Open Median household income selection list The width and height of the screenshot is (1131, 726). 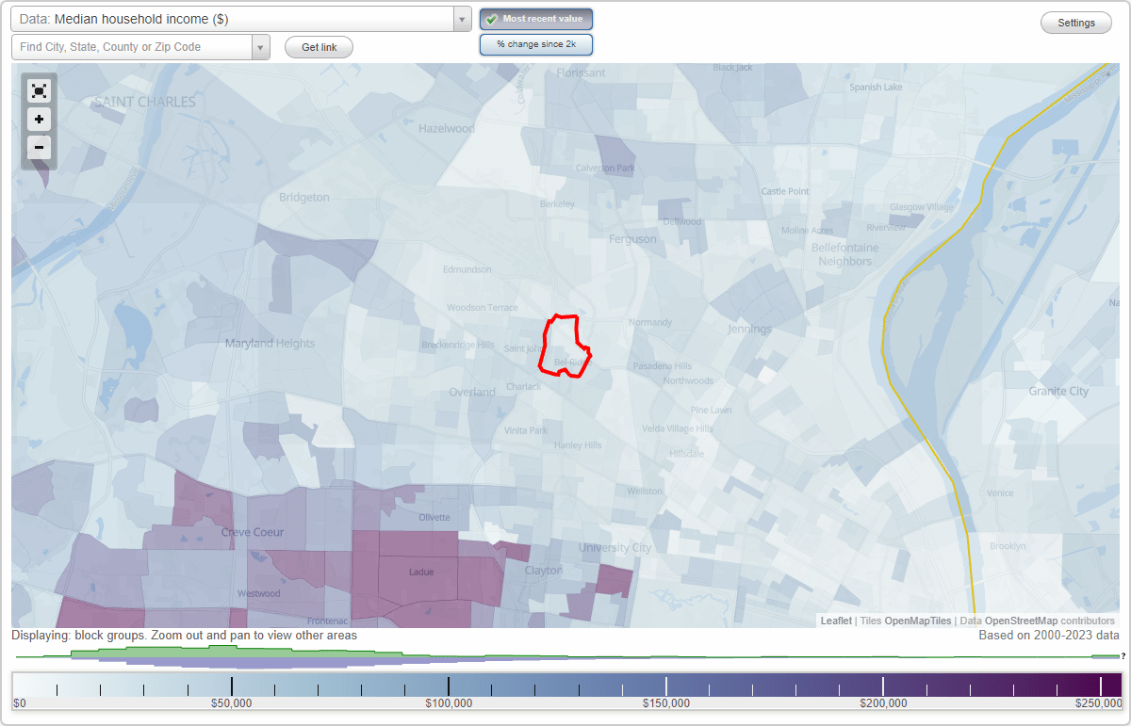460,18
